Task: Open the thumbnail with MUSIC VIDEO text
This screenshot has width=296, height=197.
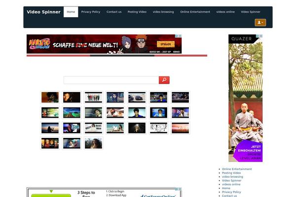Action: [93, 128]
